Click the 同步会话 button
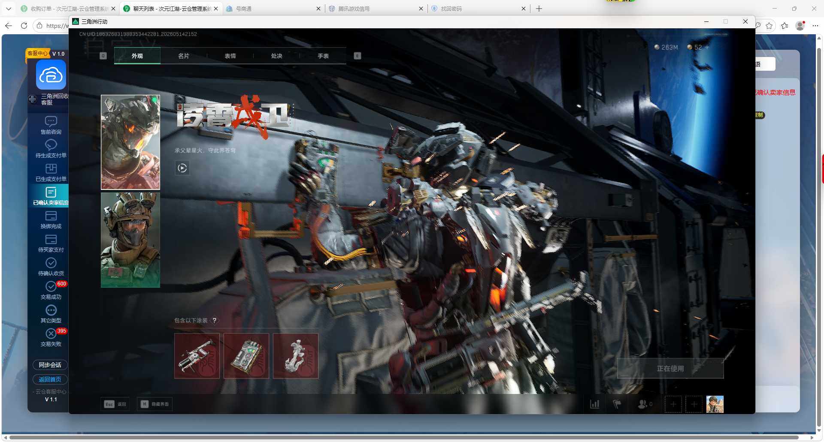The height and width of the screenshot is (442, 824). point(50,365)
